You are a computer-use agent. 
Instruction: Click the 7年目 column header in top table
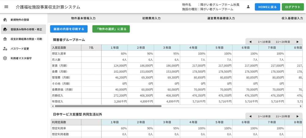tap(272, 48)
